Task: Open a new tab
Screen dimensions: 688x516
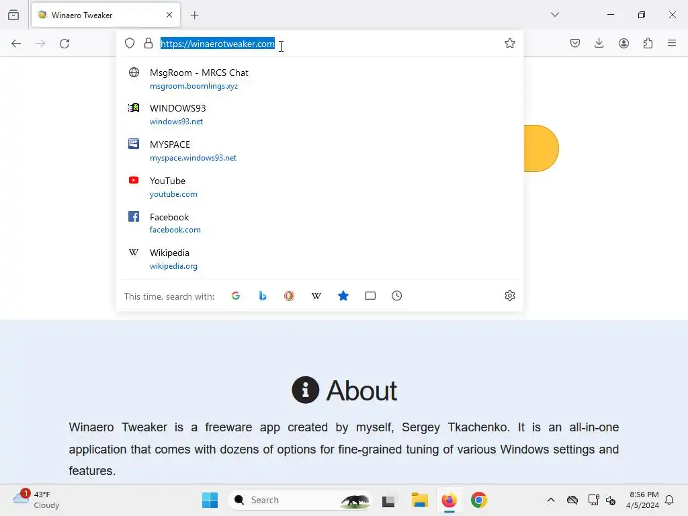Action: coord(194,15)
